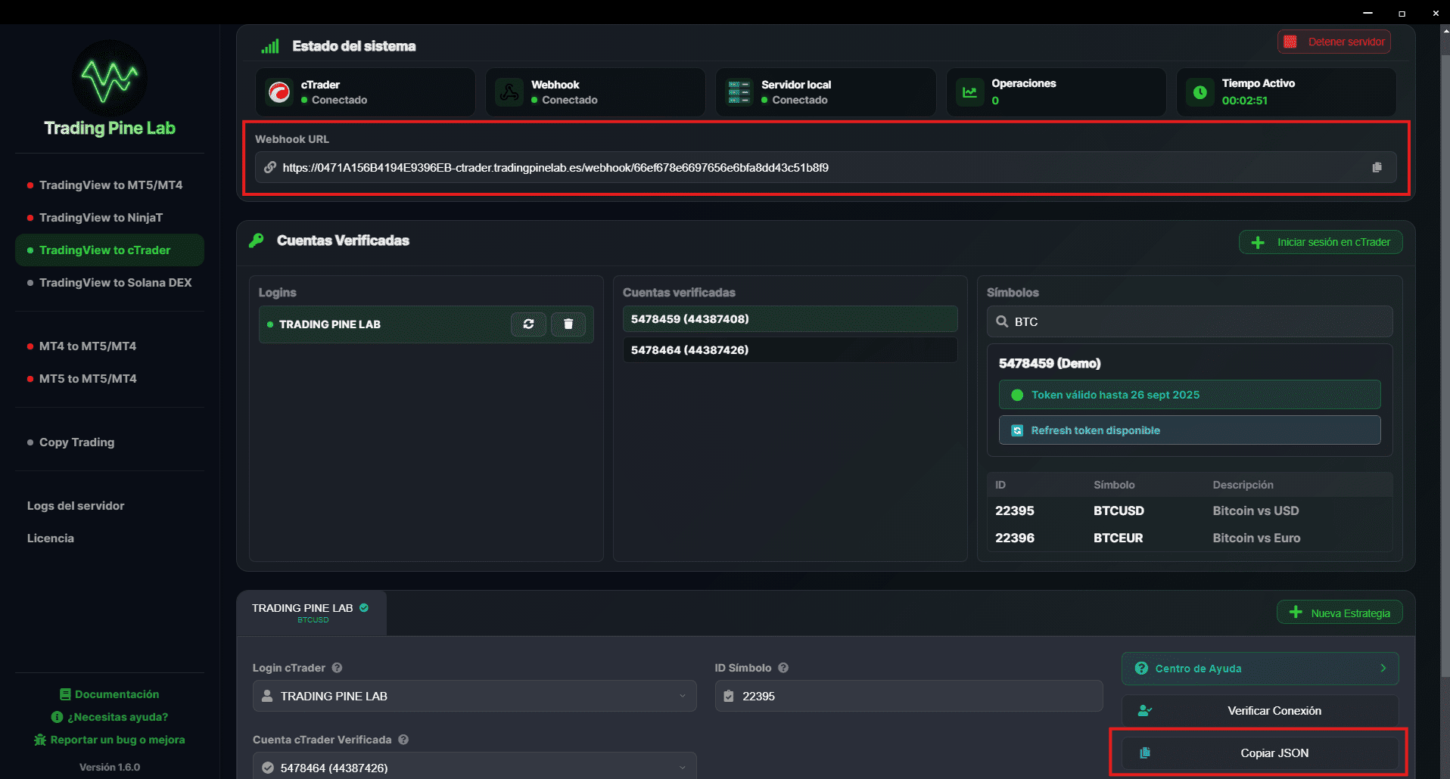Copy the Webhook URL using copy icon

coord(1377,167)
